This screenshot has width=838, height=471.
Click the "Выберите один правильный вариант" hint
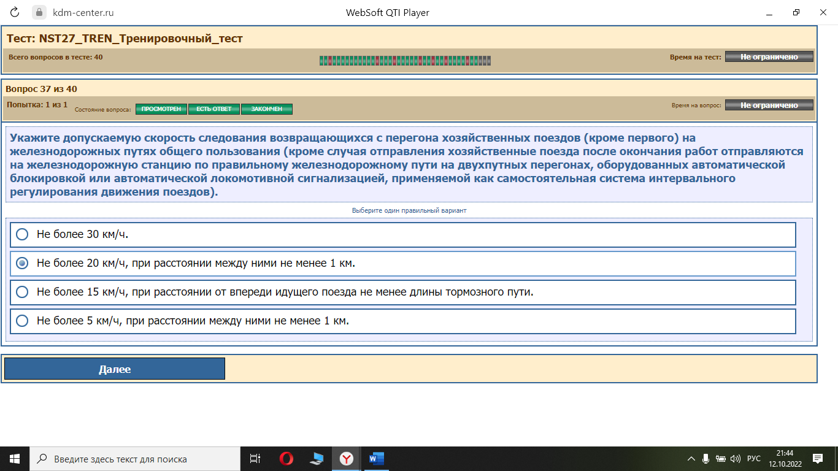click(409, 210)
